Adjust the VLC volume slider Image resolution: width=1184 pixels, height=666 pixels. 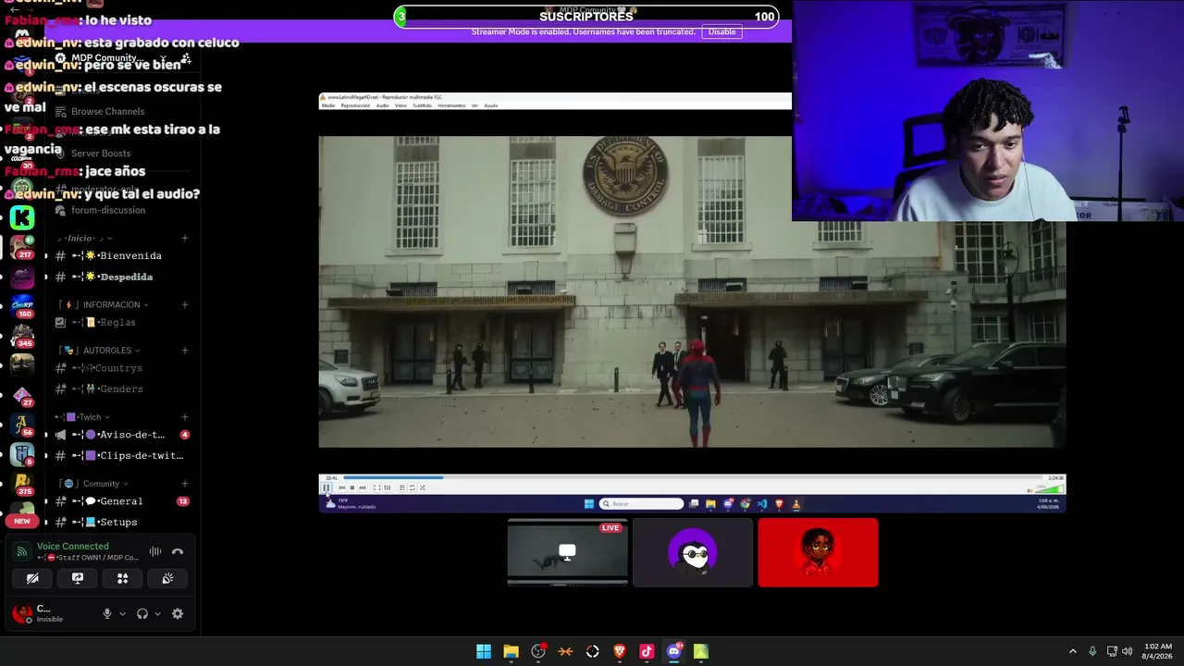pyautogui.click(x=1049, y=488)
